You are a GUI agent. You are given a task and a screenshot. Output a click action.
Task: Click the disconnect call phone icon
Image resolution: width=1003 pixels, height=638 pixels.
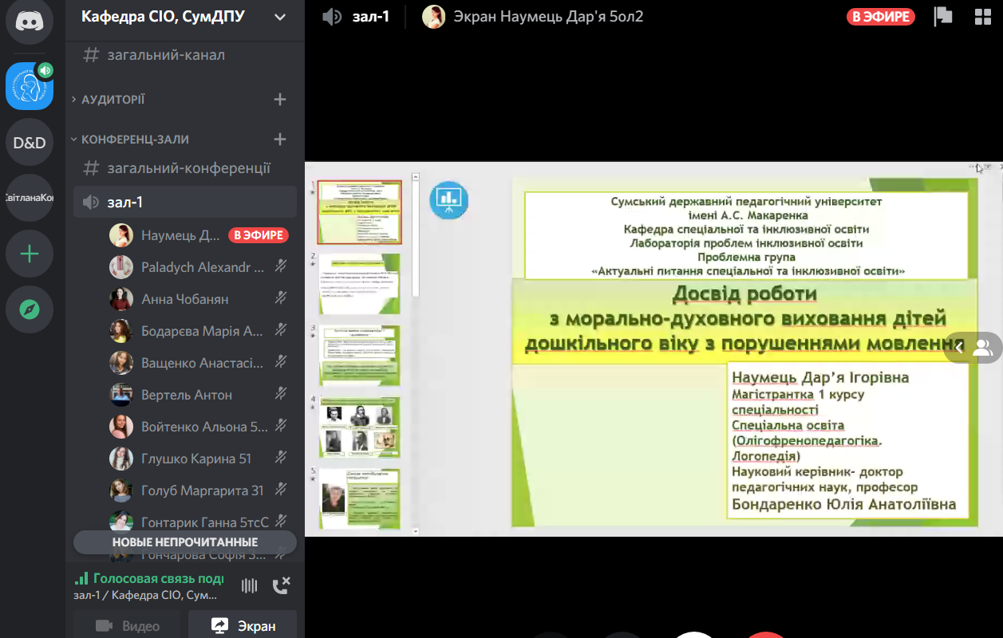click(x=281, y=586)
